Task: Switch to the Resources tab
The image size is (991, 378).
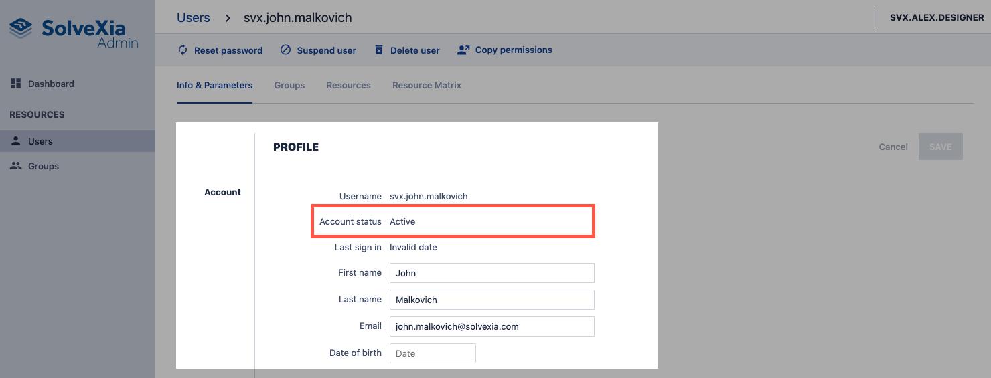Action: tap(348, 86)
